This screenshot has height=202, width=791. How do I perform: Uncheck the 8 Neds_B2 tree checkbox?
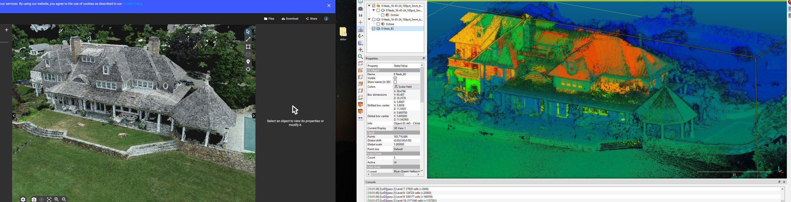coord(374,29)
